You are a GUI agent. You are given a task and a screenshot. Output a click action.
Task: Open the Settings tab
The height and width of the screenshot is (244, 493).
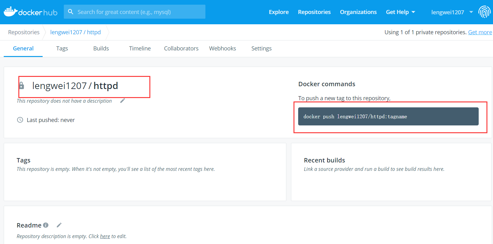pyautogui.click(x=261, y=49)
